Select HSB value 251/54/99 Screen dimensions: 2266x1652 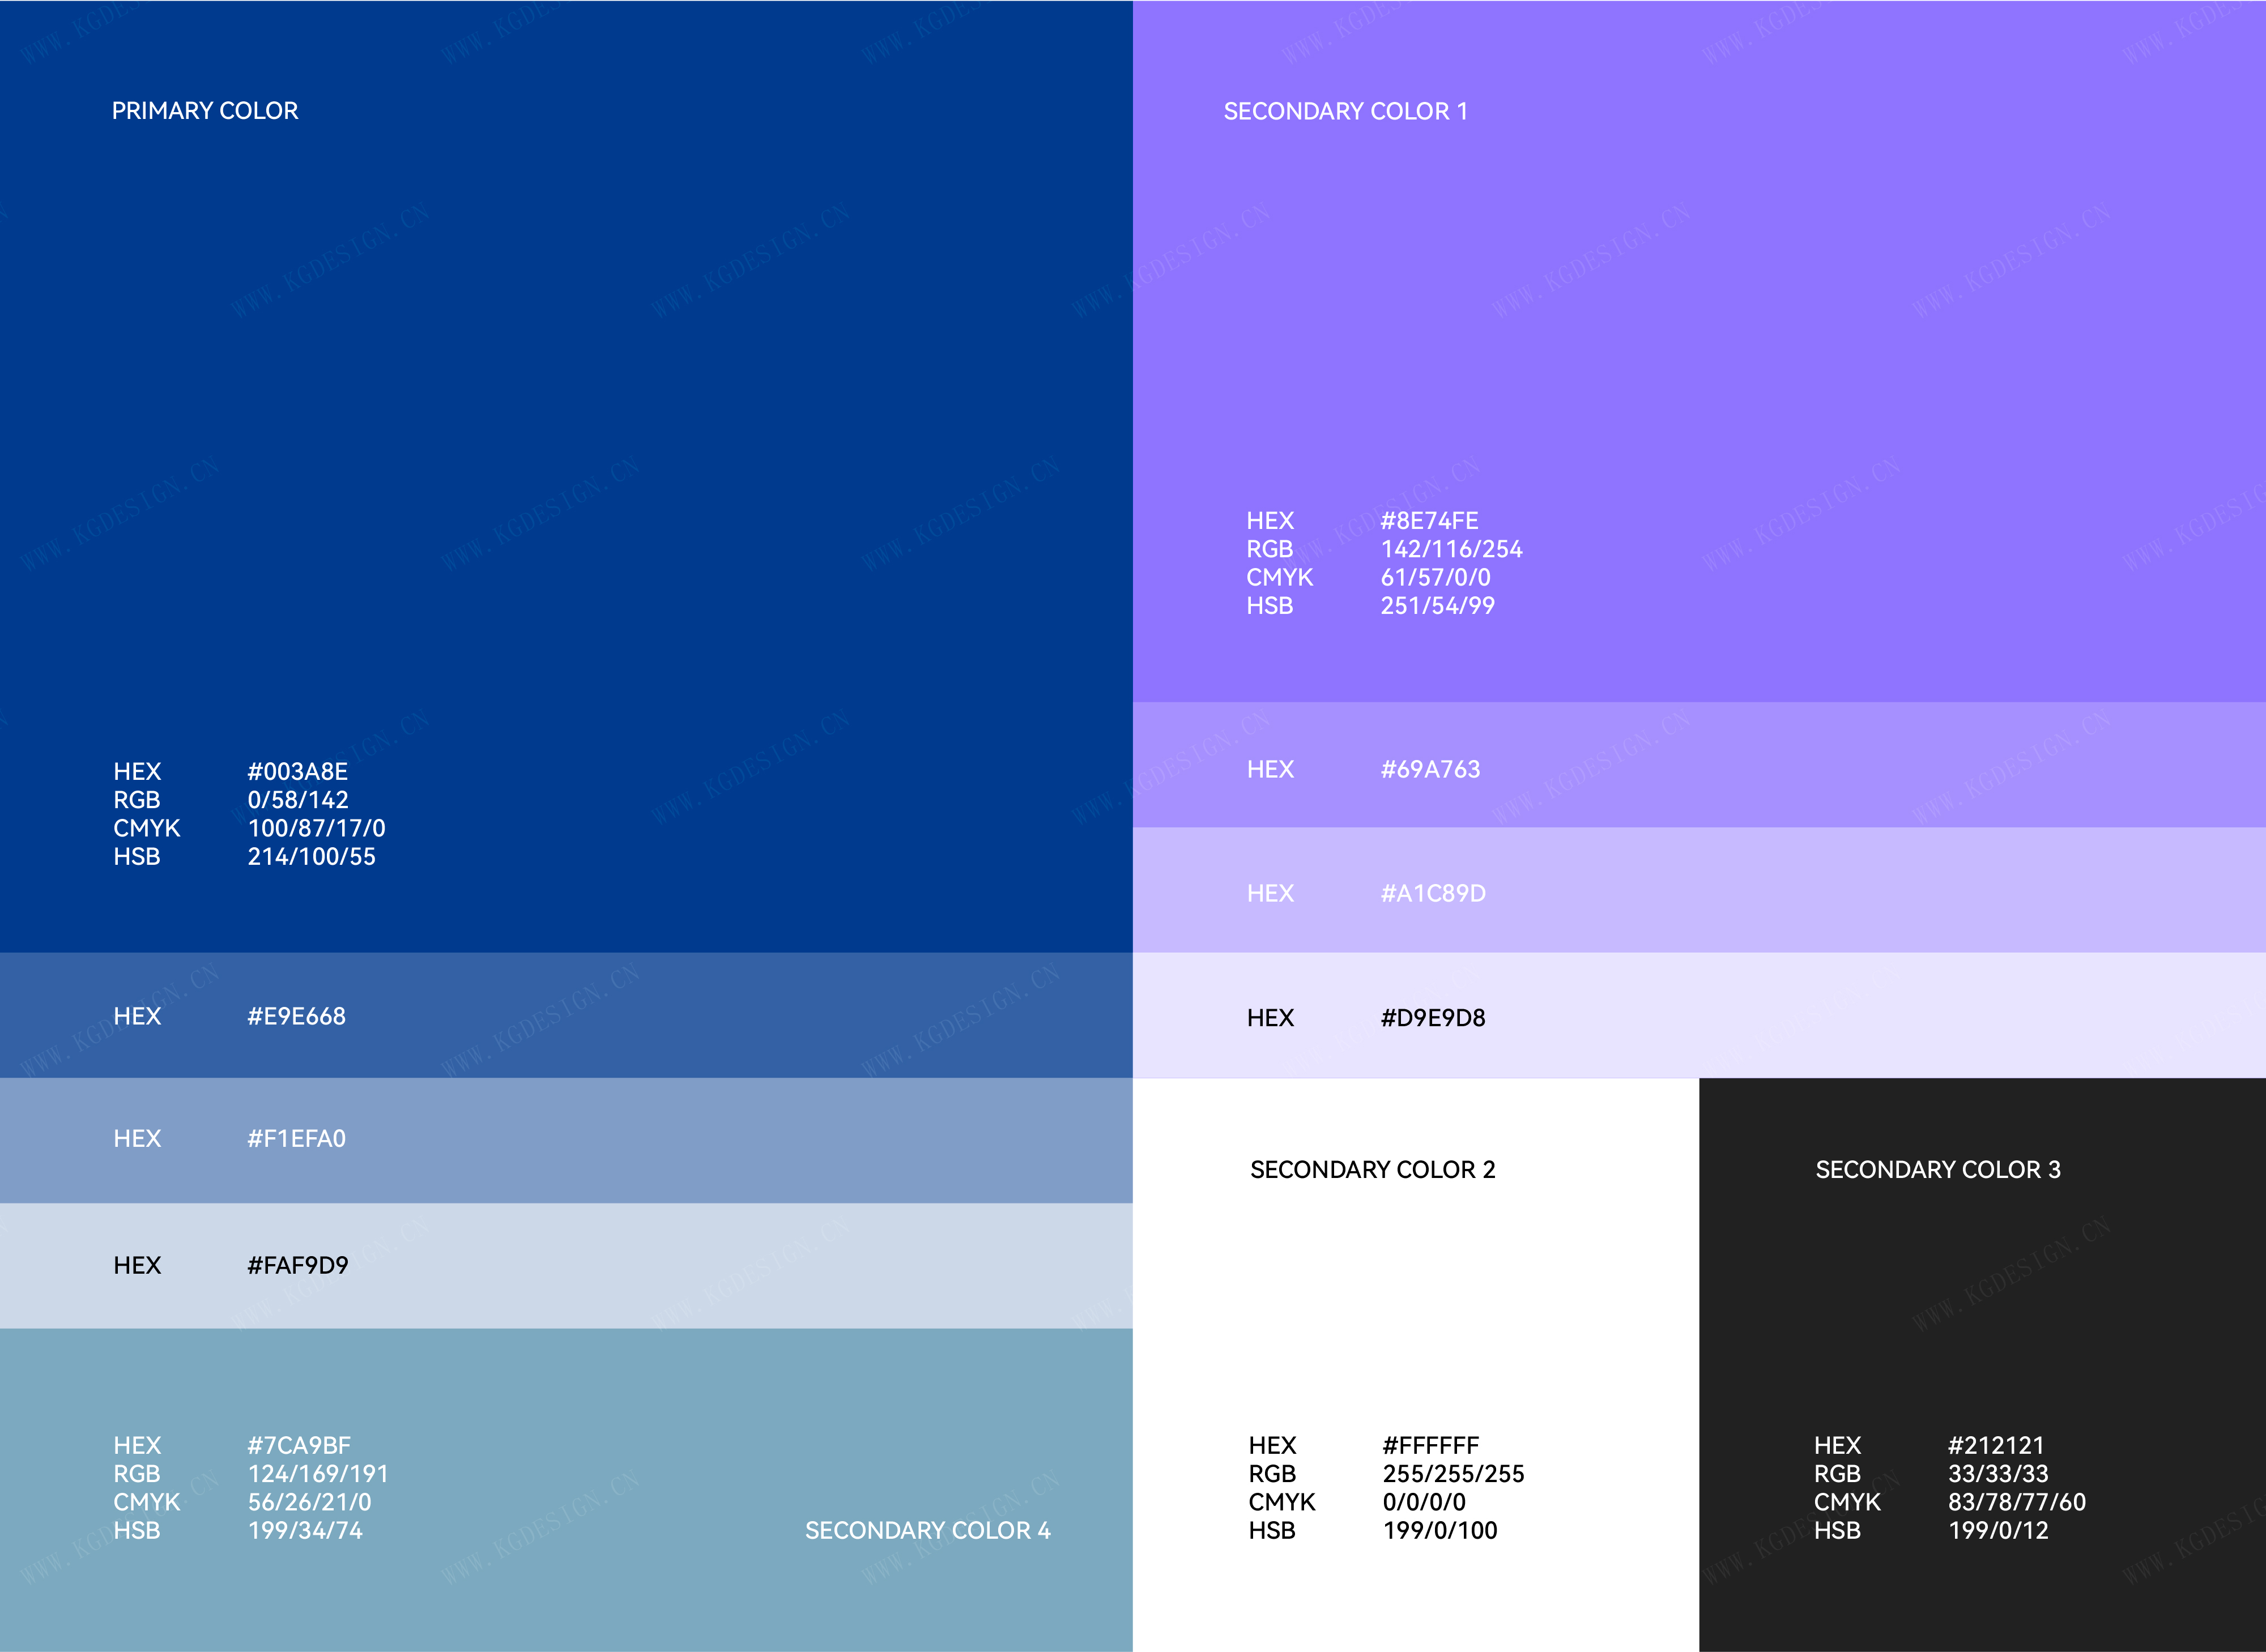click(x=1438, y=606)
